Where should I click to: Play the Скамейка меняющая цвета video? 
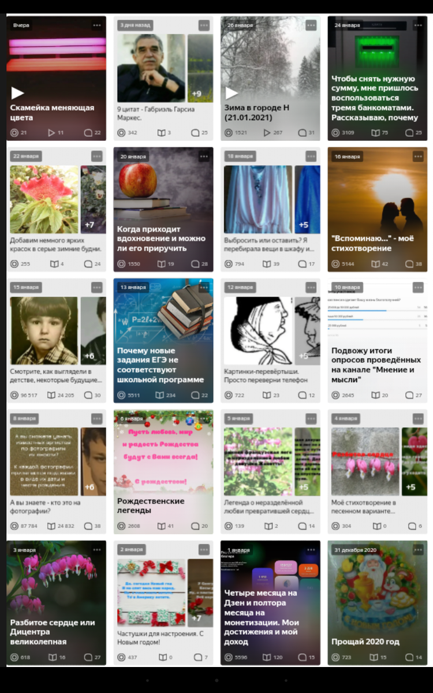(17, 93)
